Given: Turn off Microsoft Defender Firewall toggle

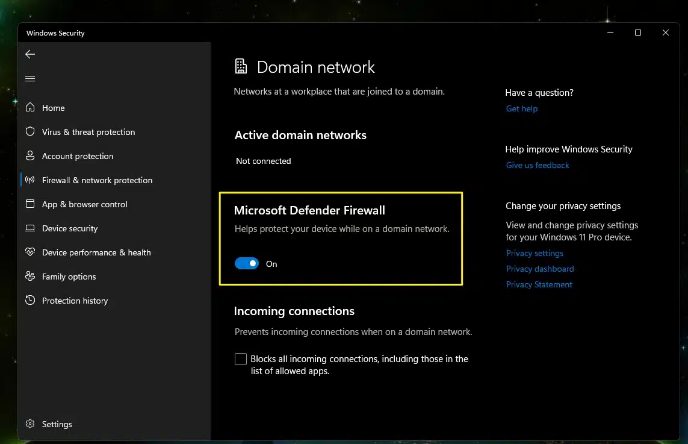Looking at the screenshot, I should (x=247, y=263).
